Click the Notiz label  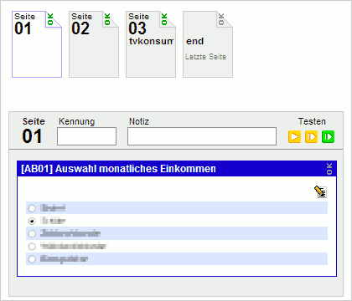pyautogui.click(x=139, y=121)
